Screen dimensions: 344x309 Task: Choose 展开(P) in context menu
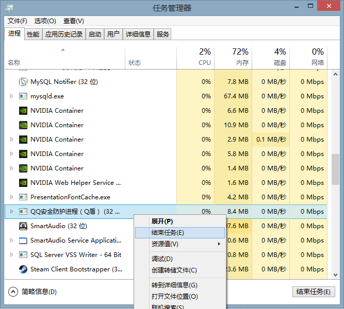pyautogui.click(x=180, y=221)
